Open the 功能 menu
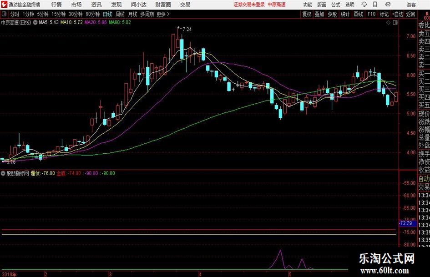This screenshot has height=277, width=430. [x=308, y=5]
